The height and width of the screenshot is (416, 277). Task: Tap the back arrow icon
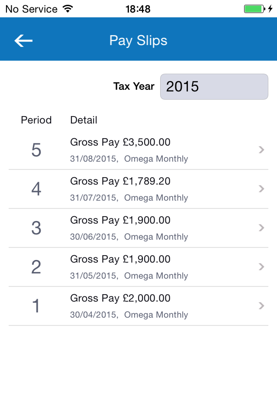tap(23, 41)
